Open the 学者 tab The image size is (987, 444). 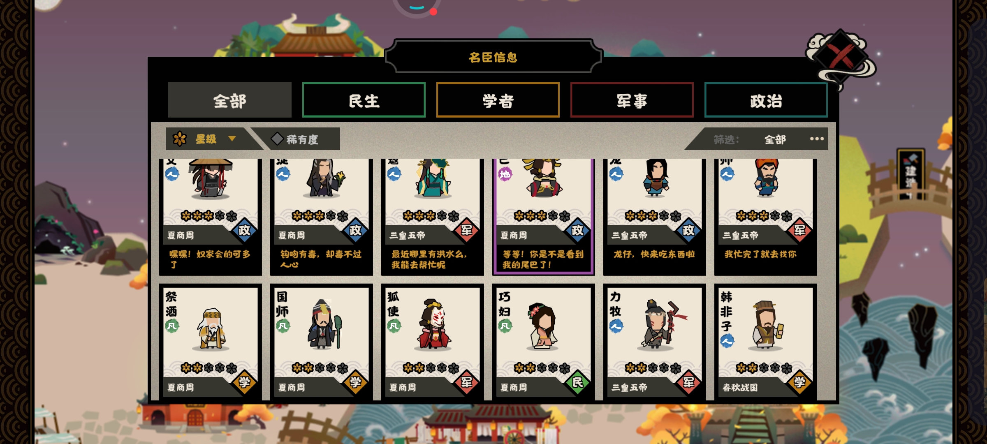498,100
